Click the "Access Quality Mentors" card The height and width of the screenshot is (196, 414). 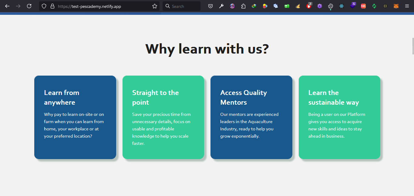251,117
